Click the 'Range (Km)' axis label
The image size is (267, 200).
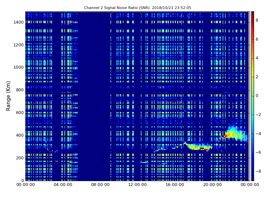(8, 96)
